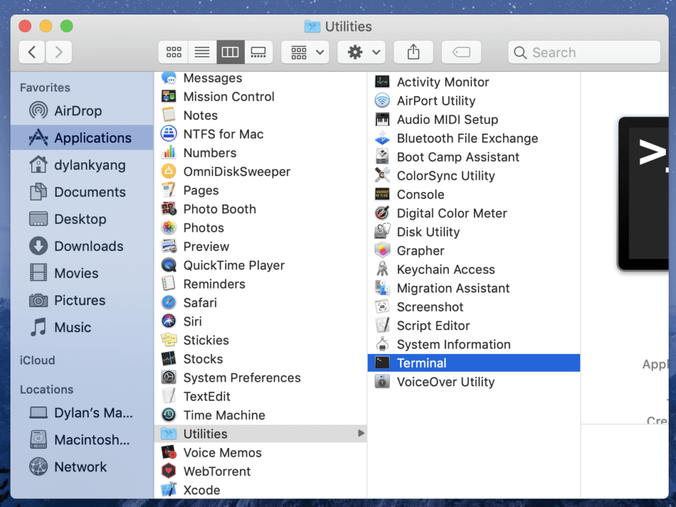Open the dylankyang home folder
Image resolution: width=676 pixels, height=507 pixels.
click(x=82, y=165)
